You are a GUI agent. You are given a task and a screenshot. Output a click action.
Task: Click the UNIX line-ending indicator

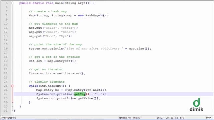tap(209, 118)
